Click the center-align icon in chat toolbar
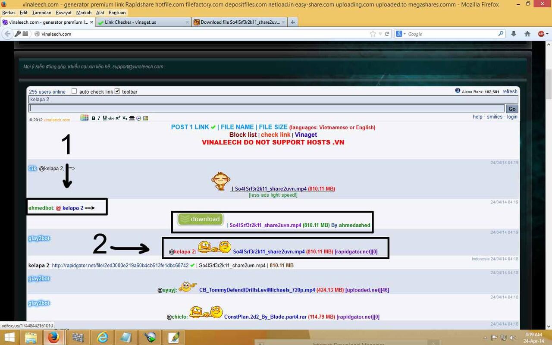 click(x=132, y=118)
